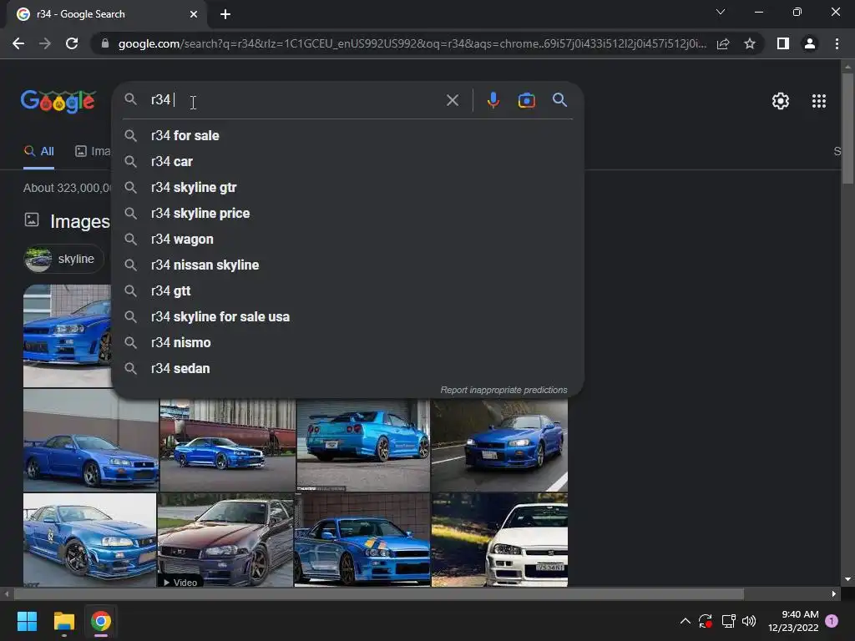
Task: Close the r34 Google Search tab
Action: pos(194,14)
